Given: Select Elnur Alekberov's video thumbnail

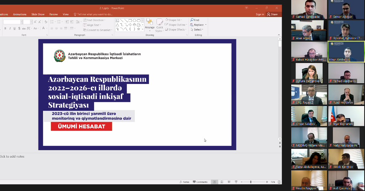Looking at the screenshot, I should pos(346,52).
